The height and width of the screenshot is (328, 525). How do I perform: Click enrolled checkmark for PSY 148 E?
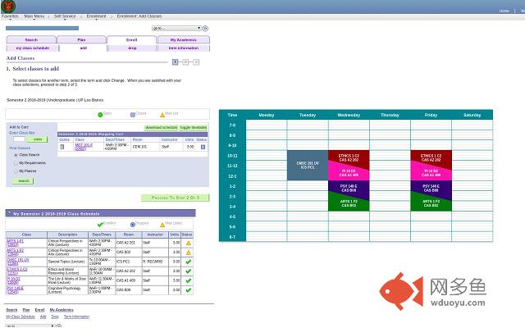188,289
